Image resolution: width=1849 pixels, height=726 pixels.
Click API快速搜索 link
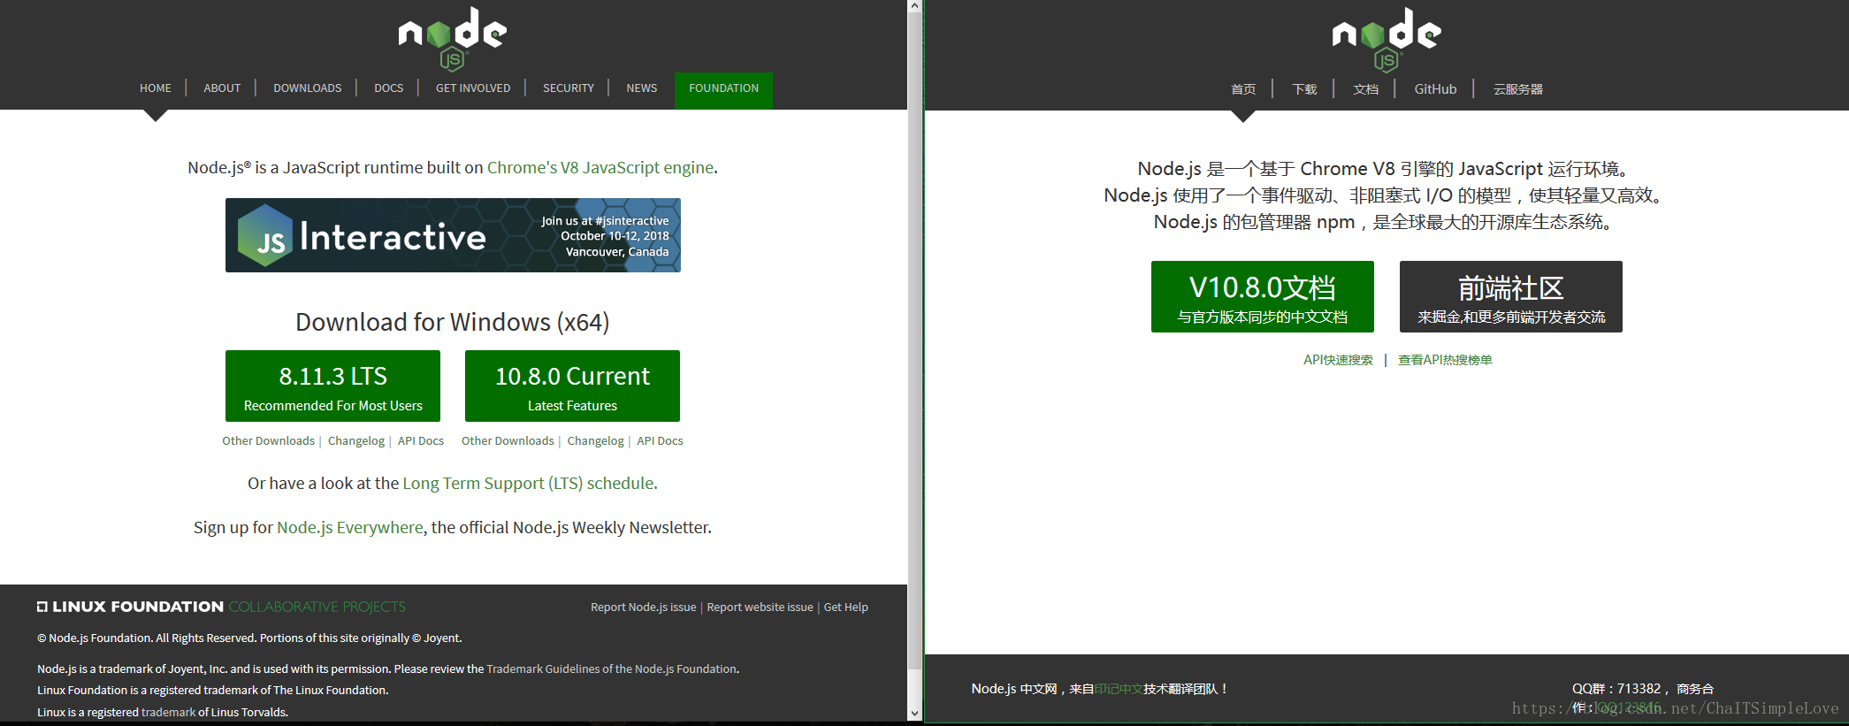(1338, 360)
